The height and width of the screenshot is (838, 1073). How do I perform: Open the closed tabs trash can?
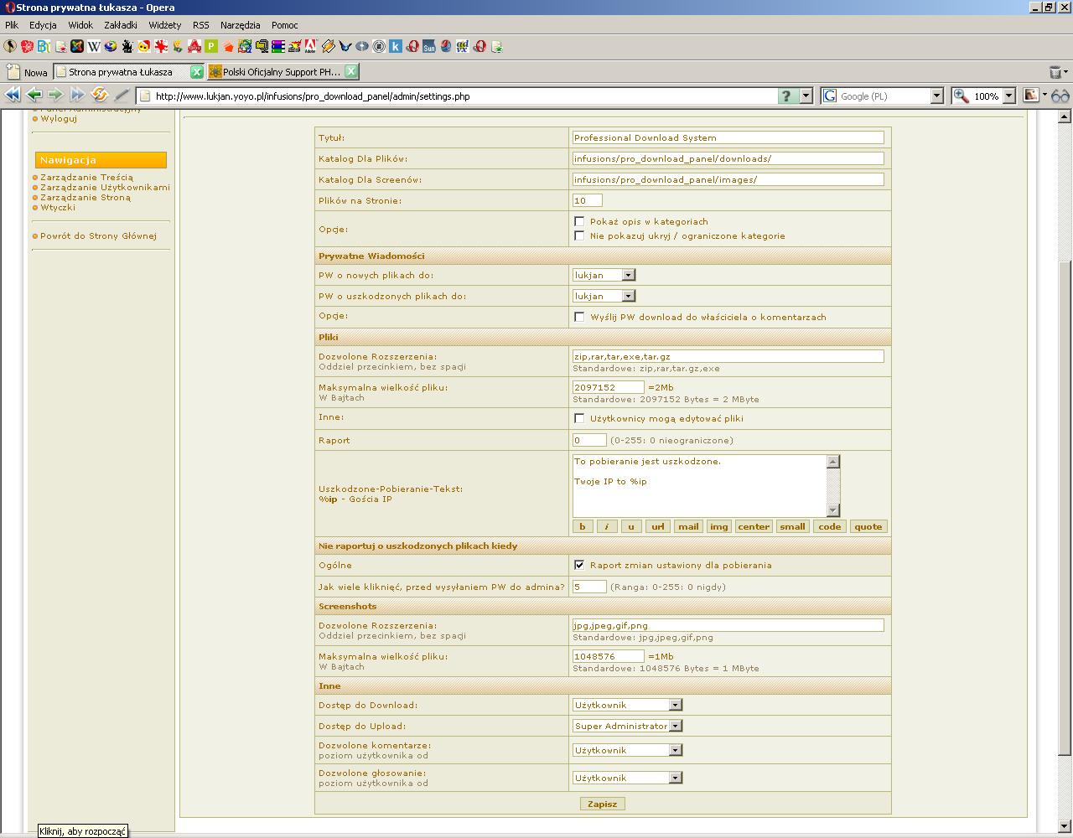(x=1055, y=72)
